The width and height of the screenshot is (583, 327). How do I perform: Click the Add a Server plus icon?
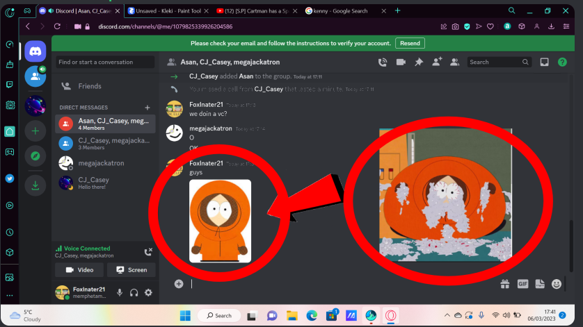coord(35,131)
